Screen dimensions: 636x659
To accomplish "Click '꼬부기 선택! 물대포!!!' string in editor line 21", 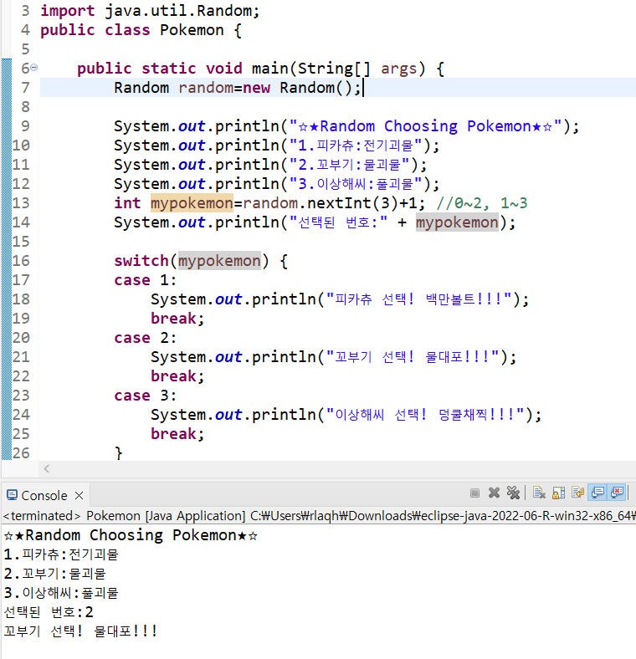I will (x=413, y=357).
